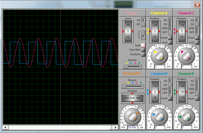Viewport: 203px width, 133px height.
Task: Click the yellow Channel A volts knob
Action: pyautogui.click(x=159, y=55)
